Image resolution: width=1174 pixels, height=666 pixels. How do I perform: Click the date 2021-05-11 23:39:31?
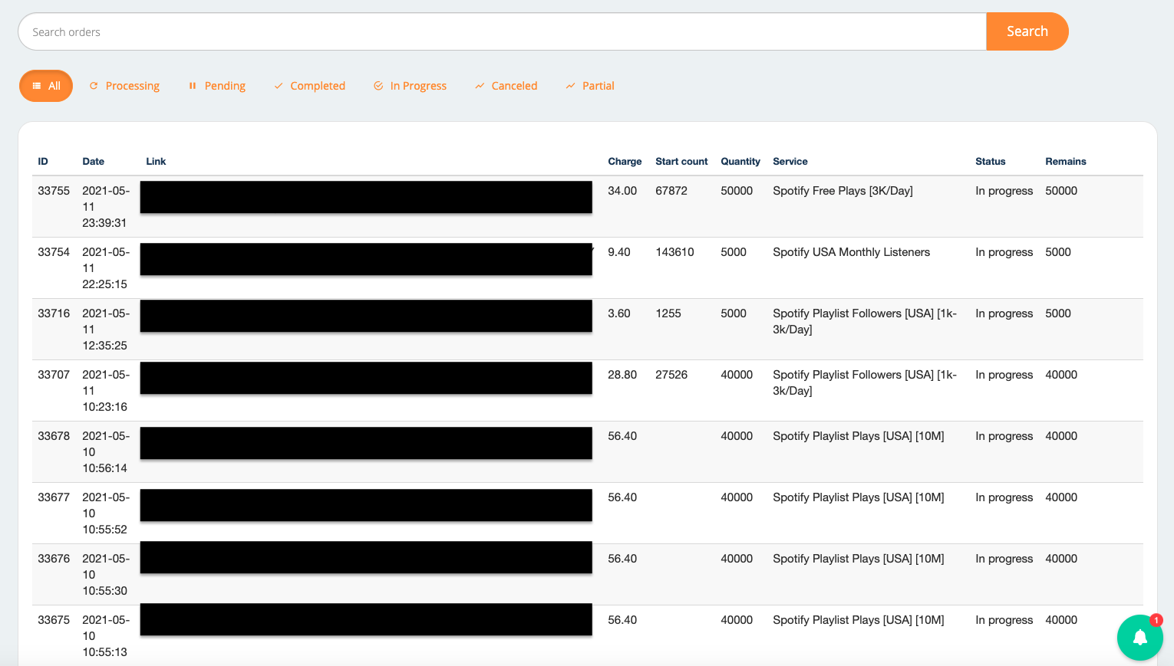click(x=106, y=207)
